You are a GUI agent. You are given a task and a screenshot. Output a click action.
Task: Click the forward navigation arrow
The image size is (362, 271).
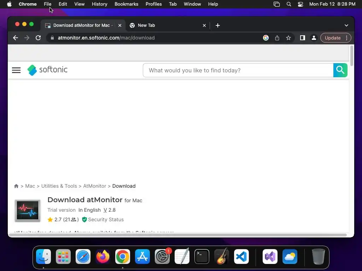click(x=27, y=38)
